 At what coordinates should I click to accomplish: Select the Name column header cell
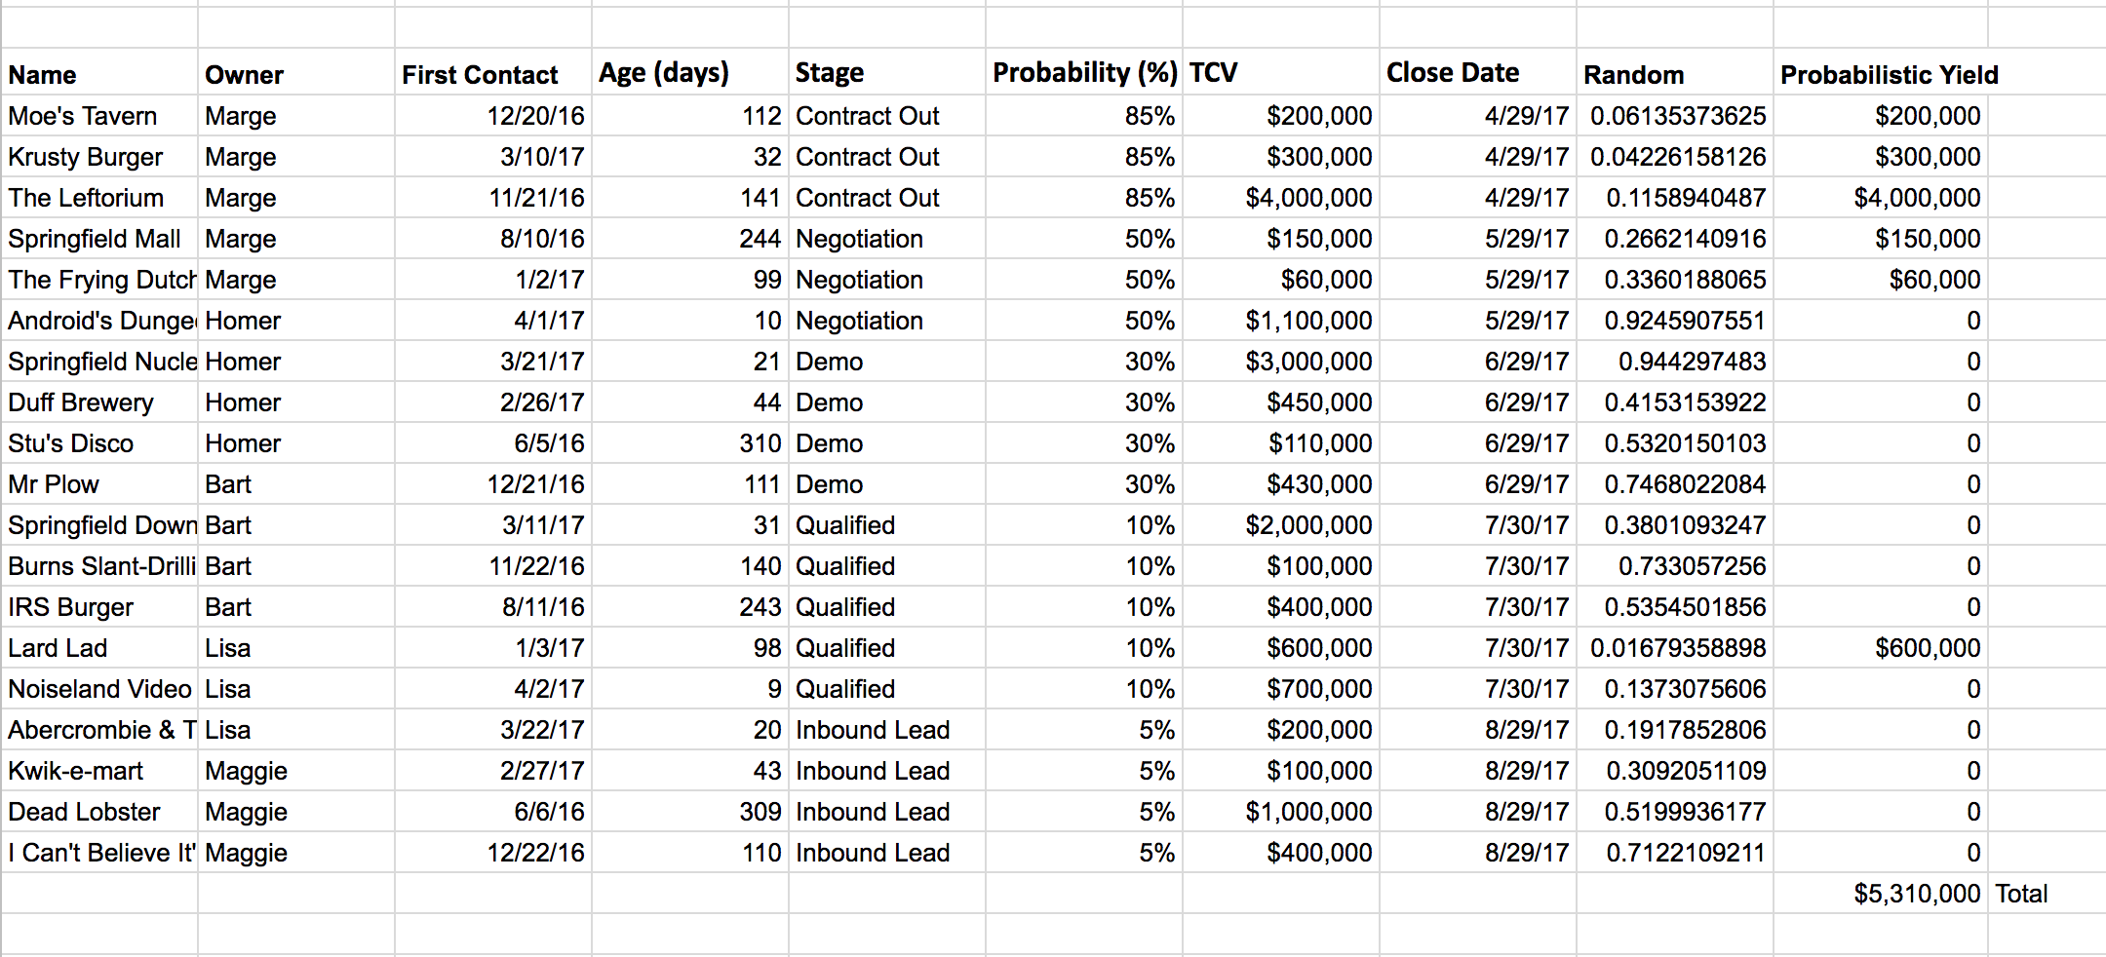click(x=99, y=72)
